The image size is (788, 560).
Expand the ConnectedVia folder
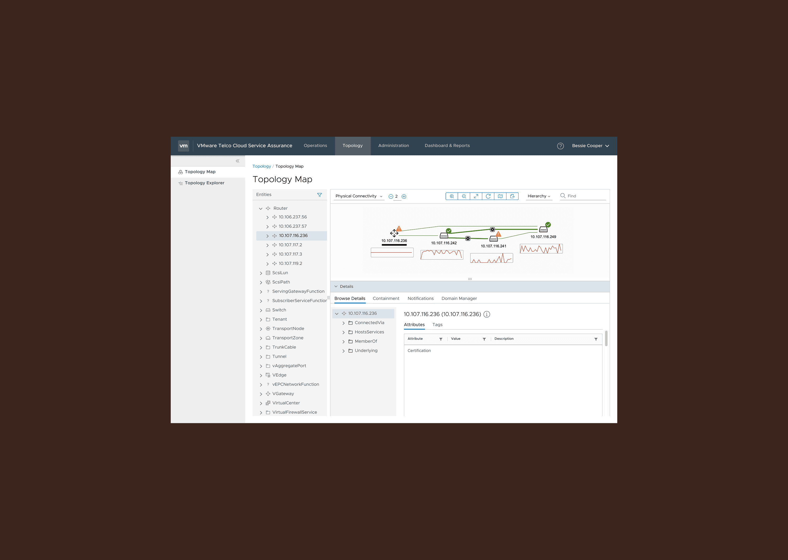[x=343, y=323]
